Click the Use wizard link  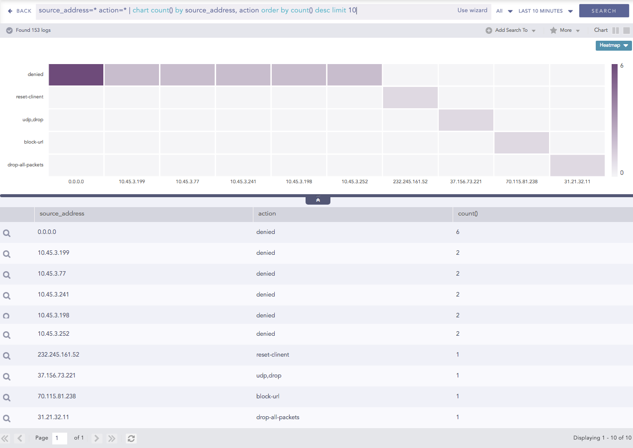click(472, 10)
